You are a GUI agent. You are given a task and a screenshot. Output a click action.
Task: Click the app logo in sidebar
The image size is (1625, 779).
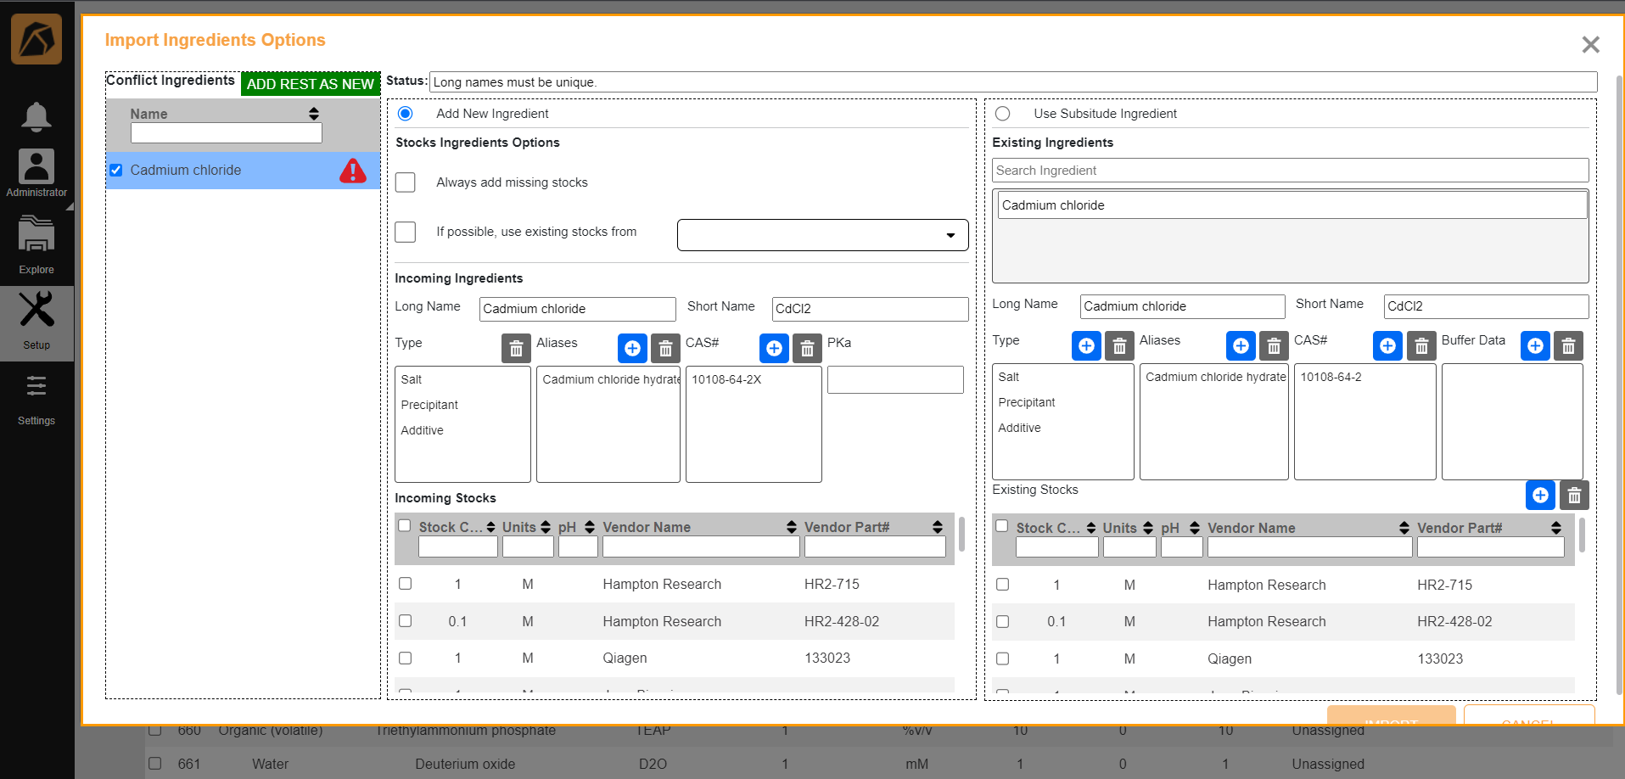point(36,39)
